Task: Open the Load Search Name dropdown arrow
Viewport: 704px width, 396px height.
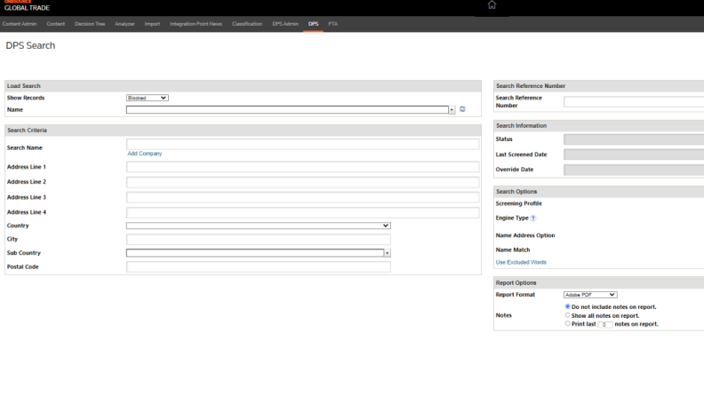Action: (x=452, y=110)
